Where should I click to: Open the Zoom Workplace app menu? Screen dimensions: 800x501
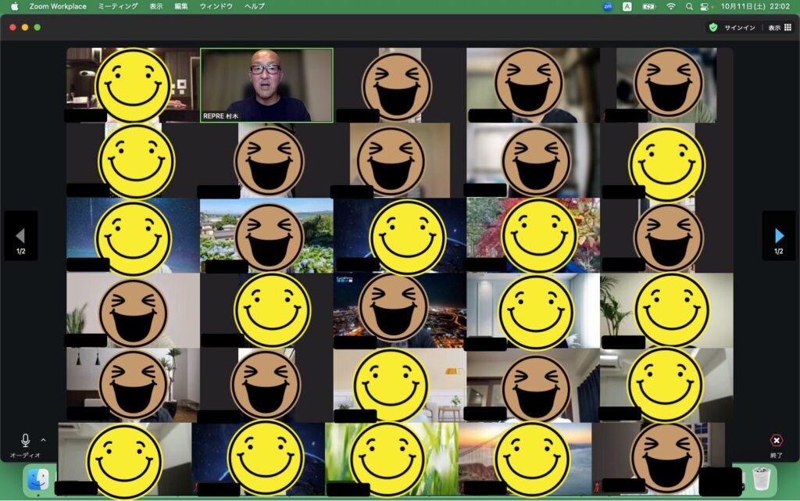[59, 6]
